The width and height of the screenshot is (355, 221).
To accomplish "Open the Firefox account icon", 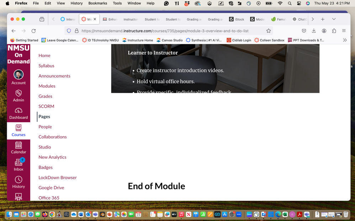I will [324, 31].
